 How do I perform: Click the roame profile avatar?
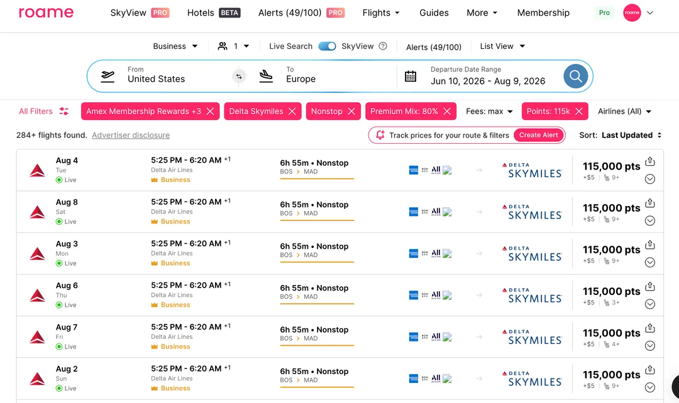coord(632,13)
